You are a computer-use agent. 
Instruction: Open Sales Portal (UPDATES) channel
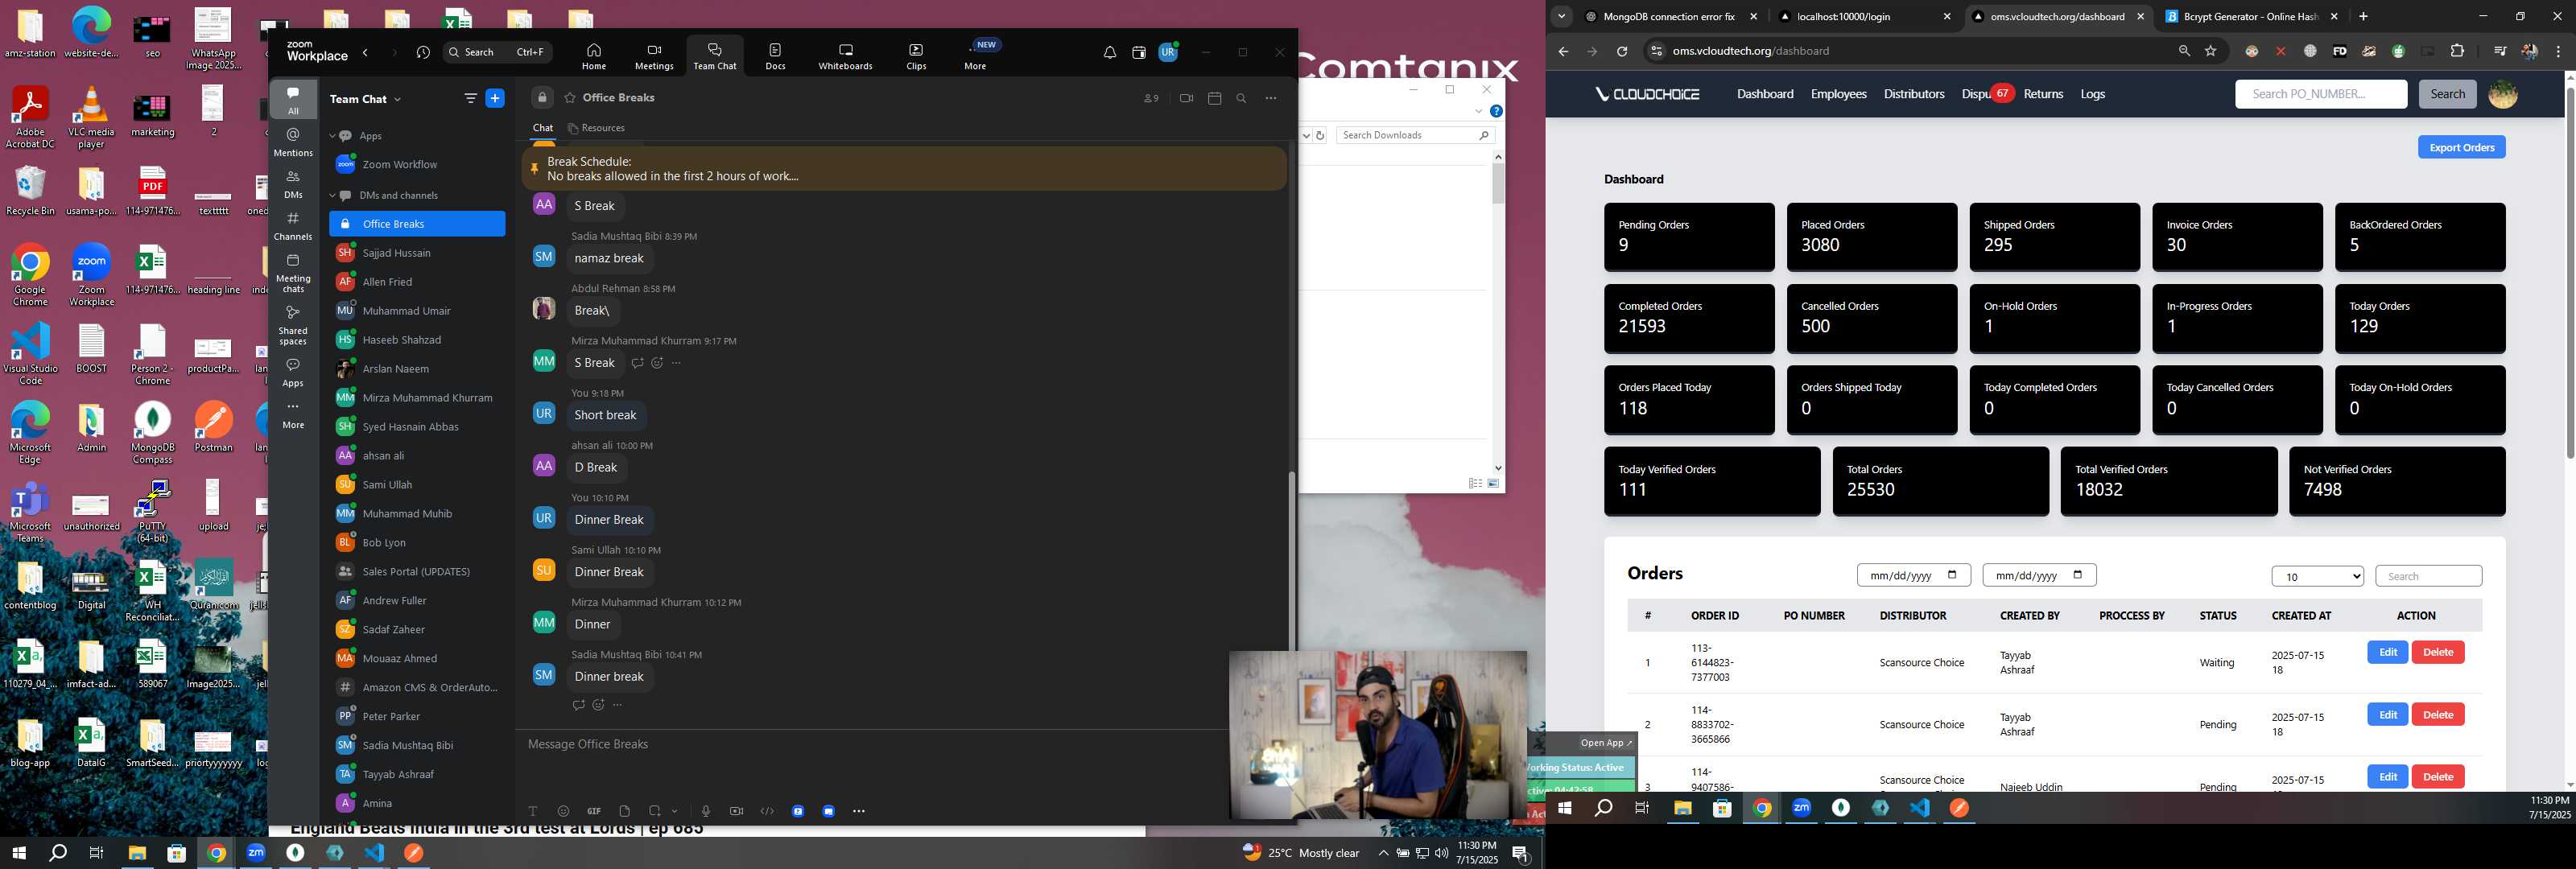[417, 572]
